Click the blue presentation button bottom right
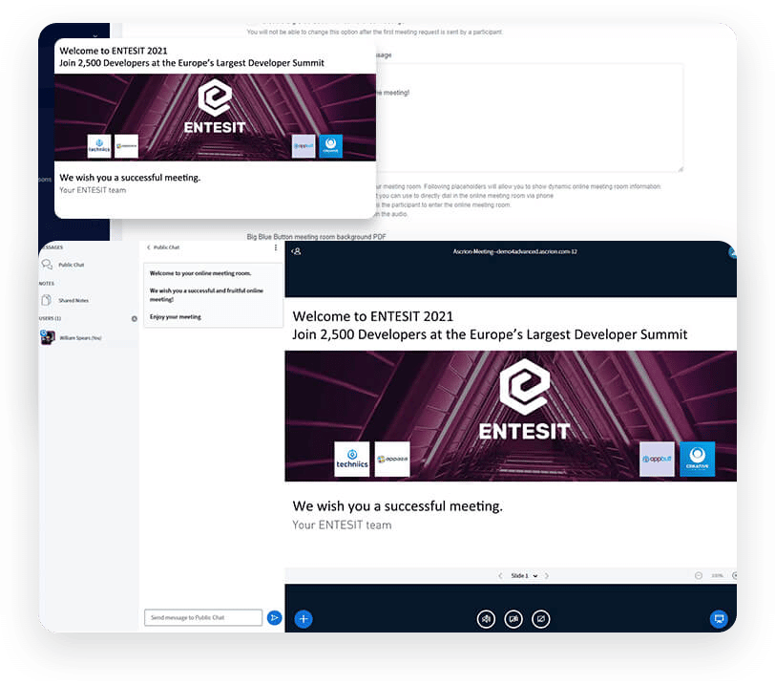 coord(719,618)
